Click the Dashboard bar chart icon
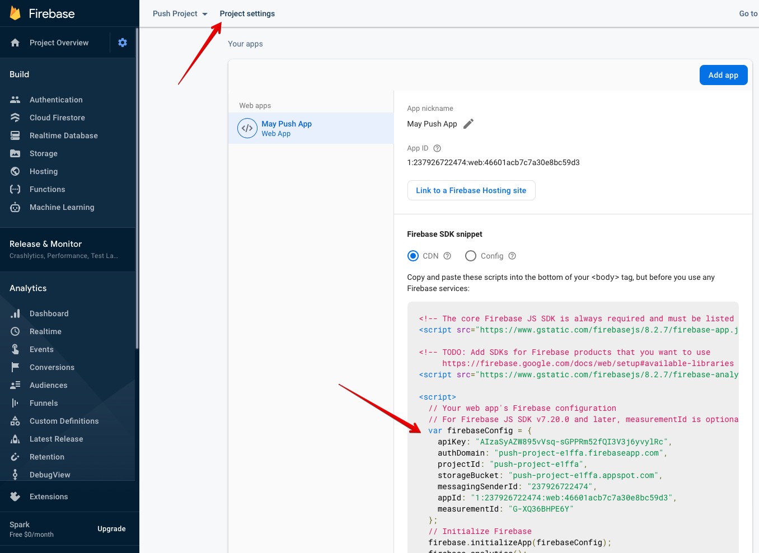The height and width of the screenshot is (553, 759). pos(15,313)
